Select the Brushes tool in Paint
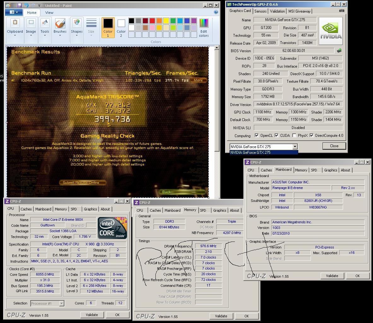This screenshot has height=323, width=373. 60,27
